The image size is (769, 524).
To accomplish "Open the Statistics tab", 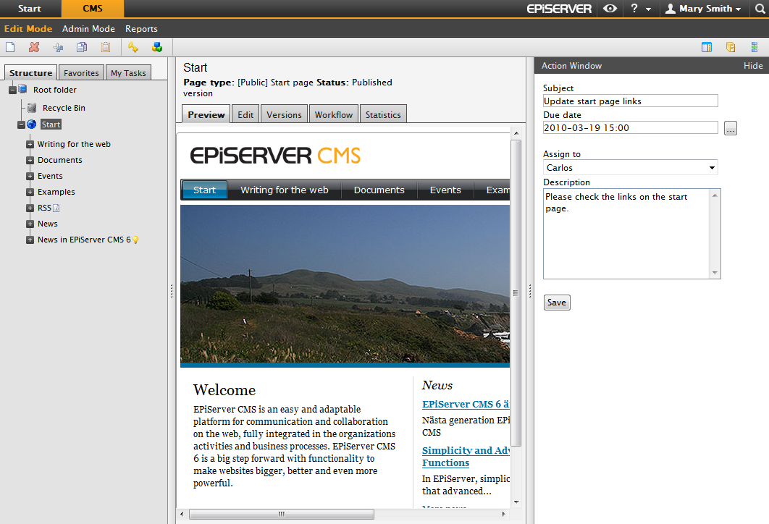I will click(x=383, y=114).
